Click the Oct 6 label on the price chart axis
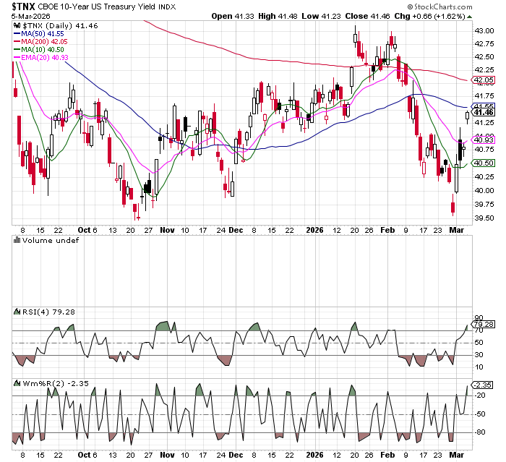The height and width of the screenshot is (462, 506). pos(87,230)
